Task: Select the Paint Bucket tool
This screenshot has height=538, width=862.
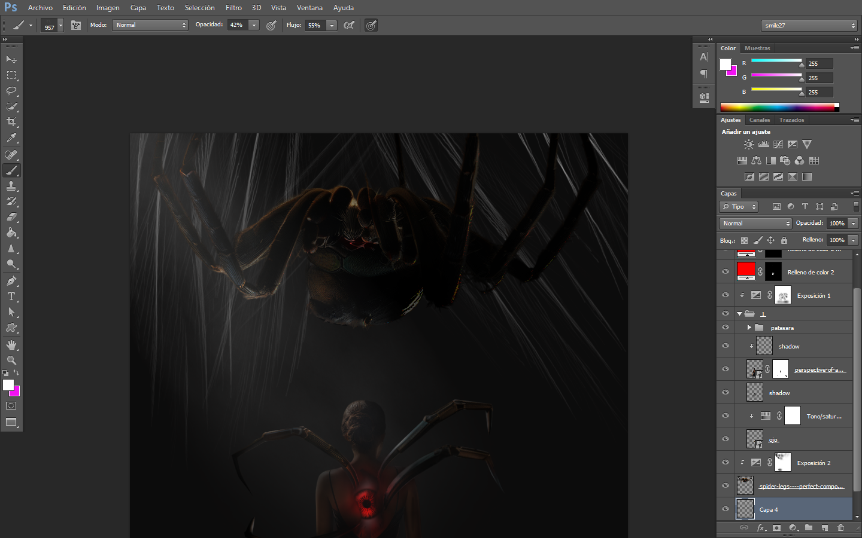Action: [11, 233]
